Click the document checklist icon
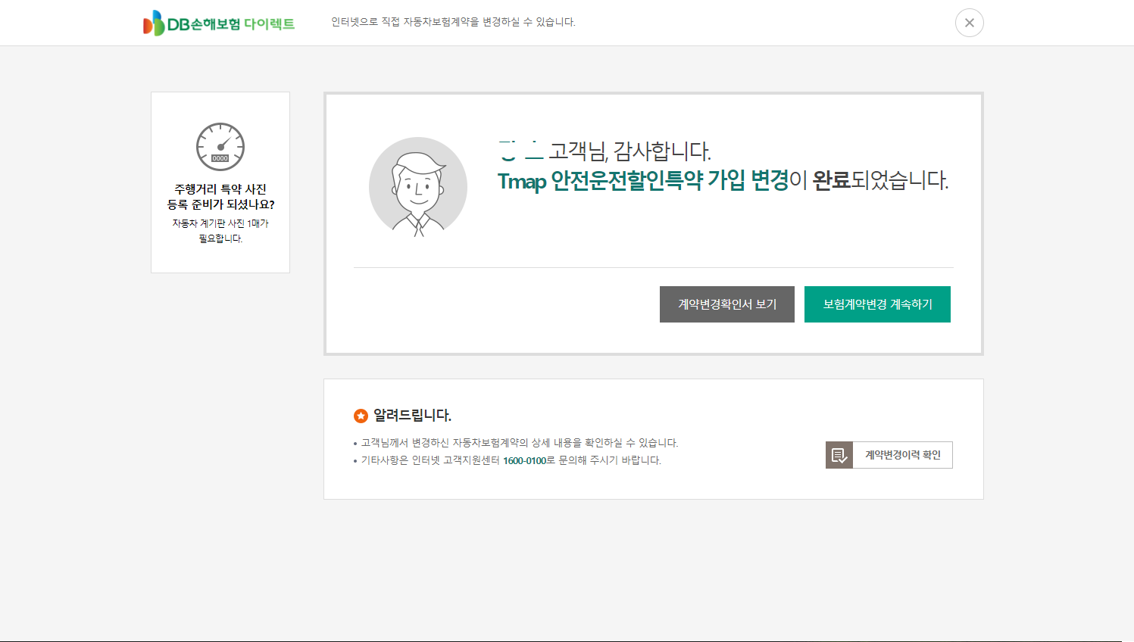This screenshot has width=1134, height=642. 839,455
